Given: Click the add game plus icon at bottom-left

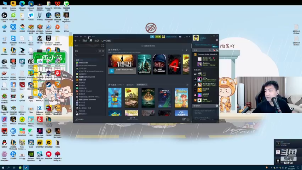Looking at the screenshot, I should pyautogui.click(x=76, y=119).
